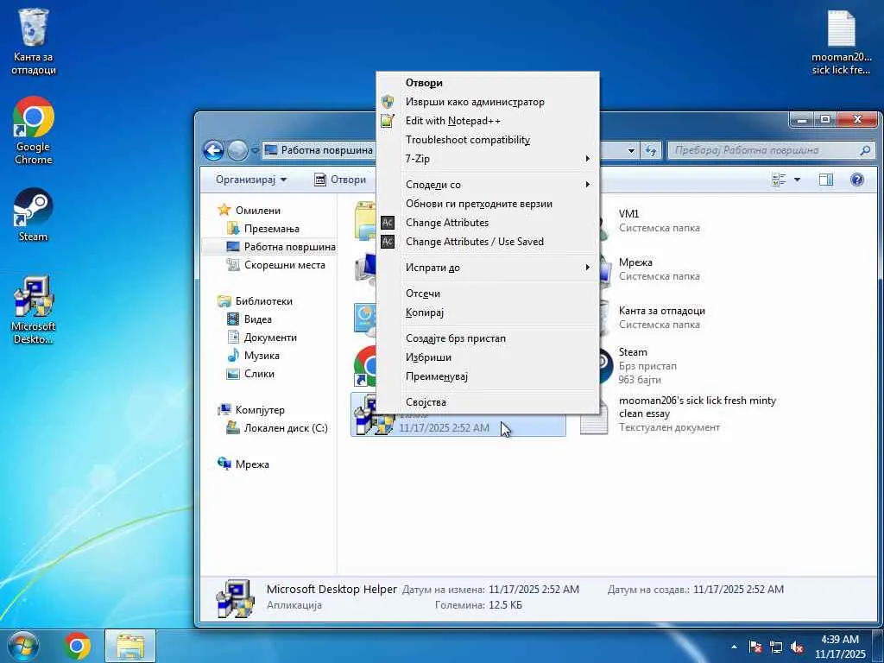Click the Explorer taskbar button
The image size is (884, 663).
click(130, 646)
